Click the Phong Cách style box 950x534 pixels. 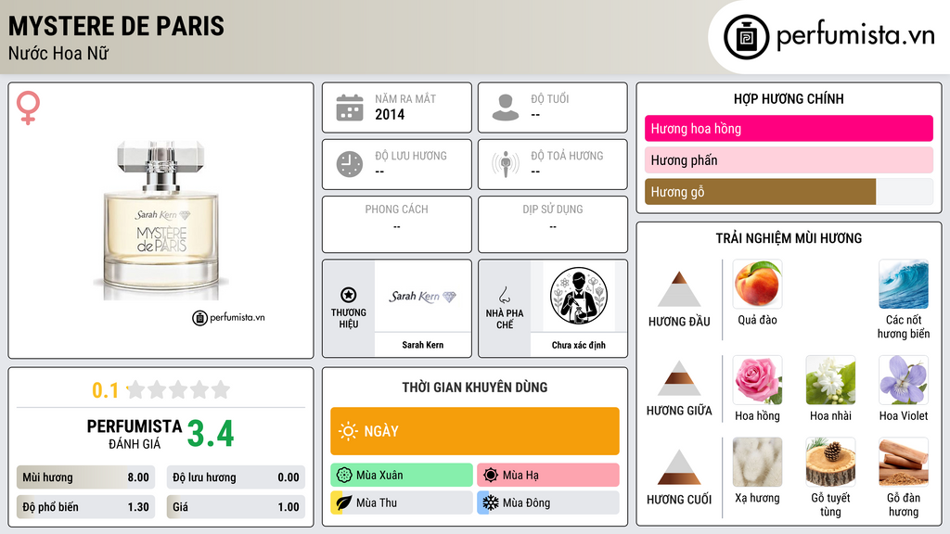[x=397, y=224]
